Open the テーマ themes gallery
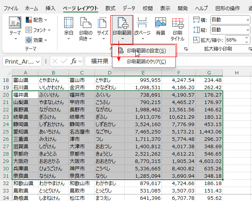 15,28
